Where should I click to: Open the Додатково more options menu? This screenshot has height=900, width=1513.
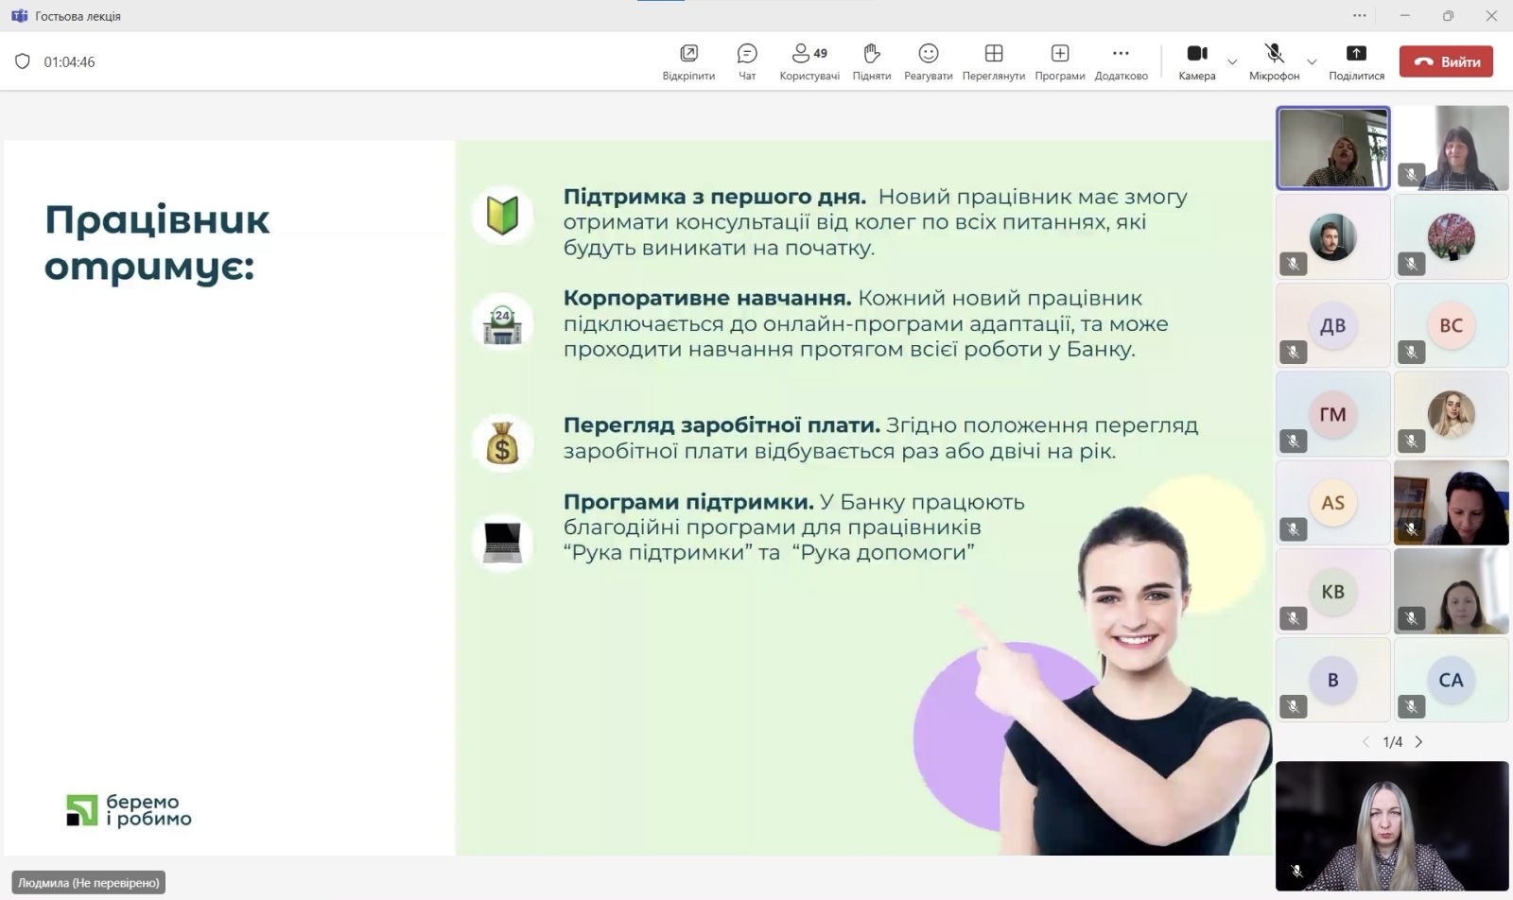point(1121,61)
